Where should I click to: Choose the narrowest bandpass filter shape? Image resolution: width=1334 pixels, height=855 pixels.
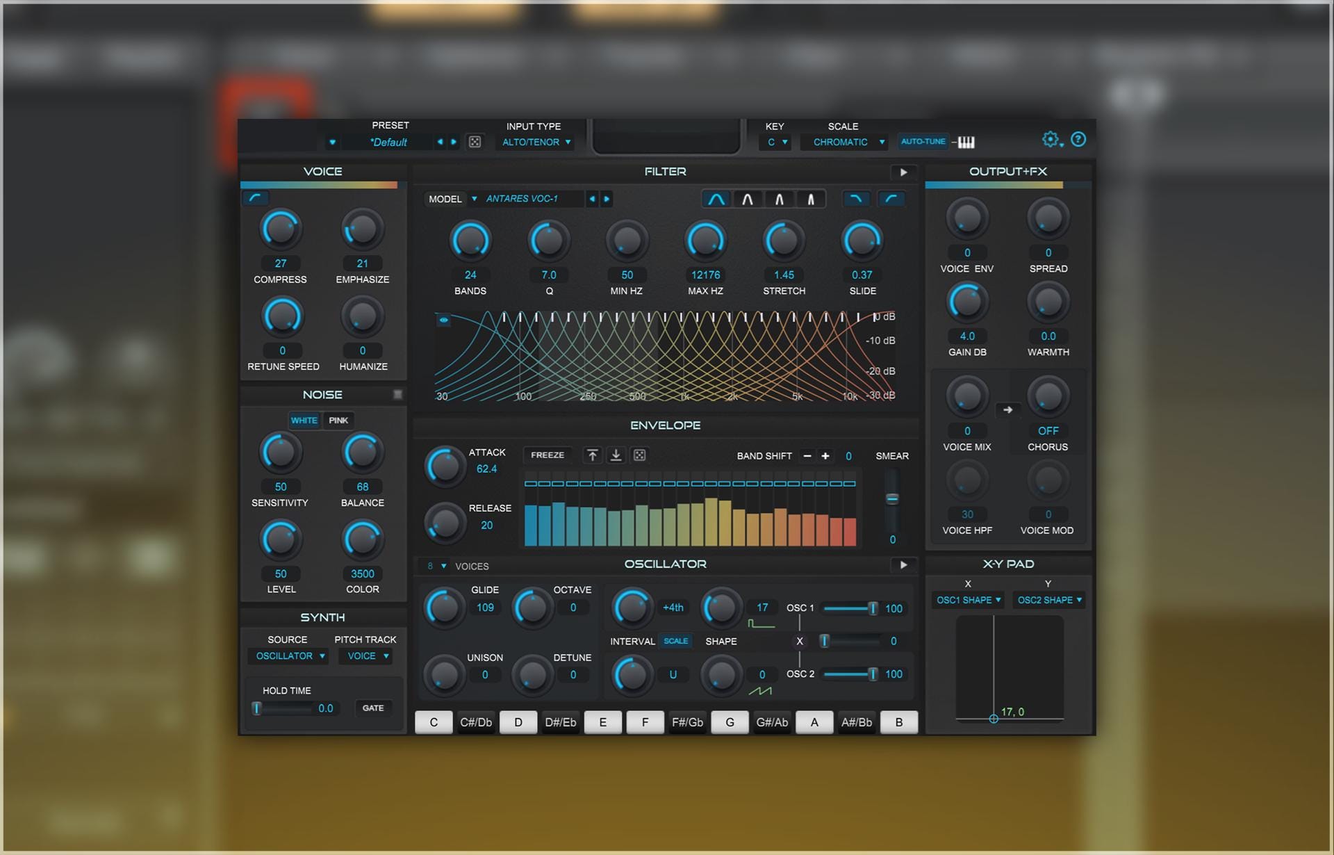point(811,199)
